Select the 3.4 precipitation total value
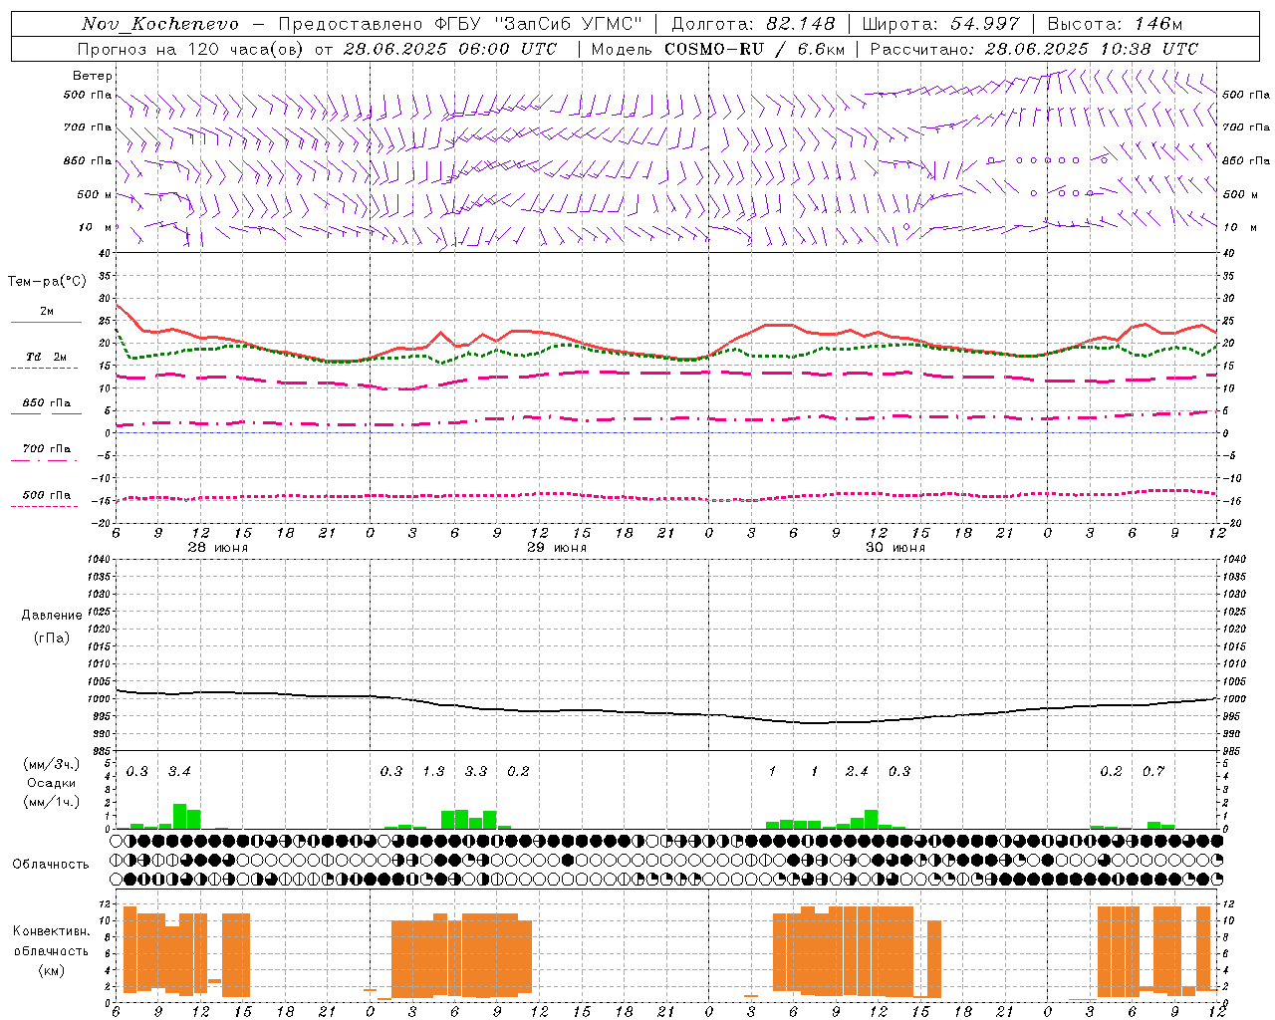Image resolution: width=1275 pixels, height=1020 pixels. [x=179, y=772]
